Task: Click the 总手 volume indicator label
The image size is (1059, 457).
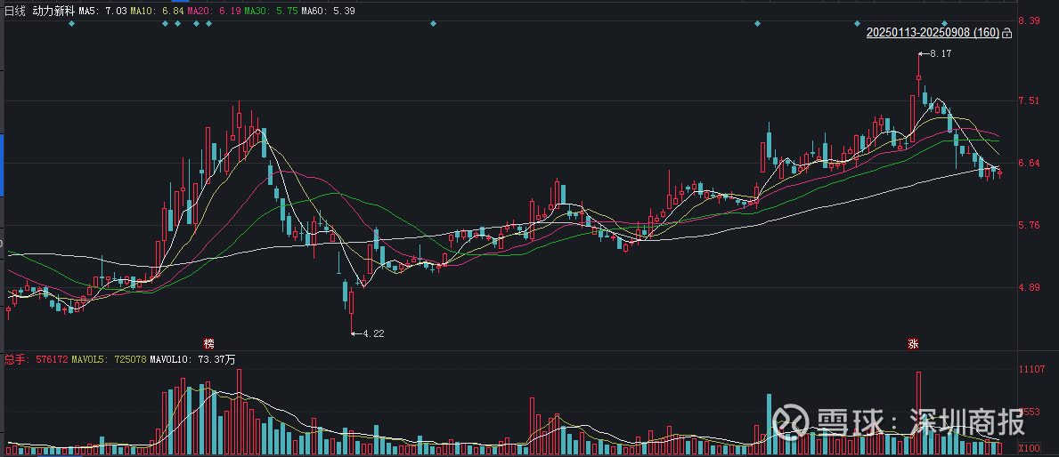Action: (14, 360)
